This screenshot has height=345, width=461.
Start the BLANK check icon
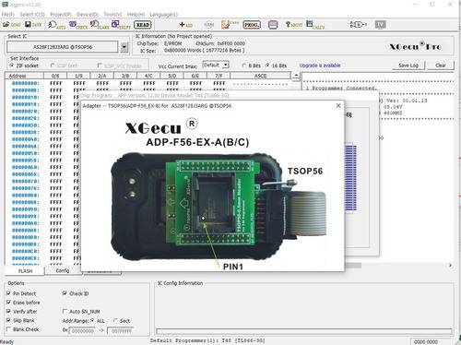pos(100,25)
